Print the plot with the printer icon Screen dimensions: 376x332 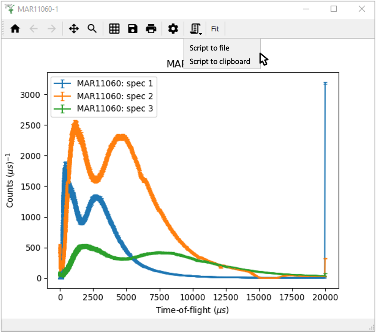[151, 29]
